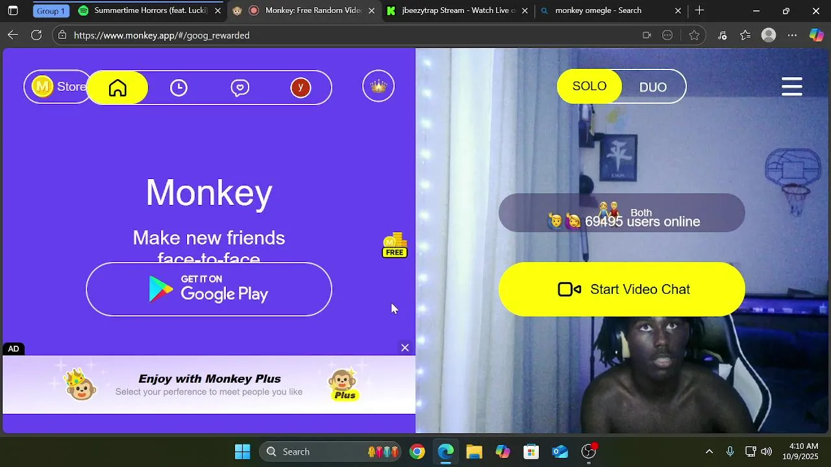Image resolution: width=831 pixels, height=467 pixels.
Task: Claim the FREE coins icon
Action: pyautogui.click(x=395, y=246)
